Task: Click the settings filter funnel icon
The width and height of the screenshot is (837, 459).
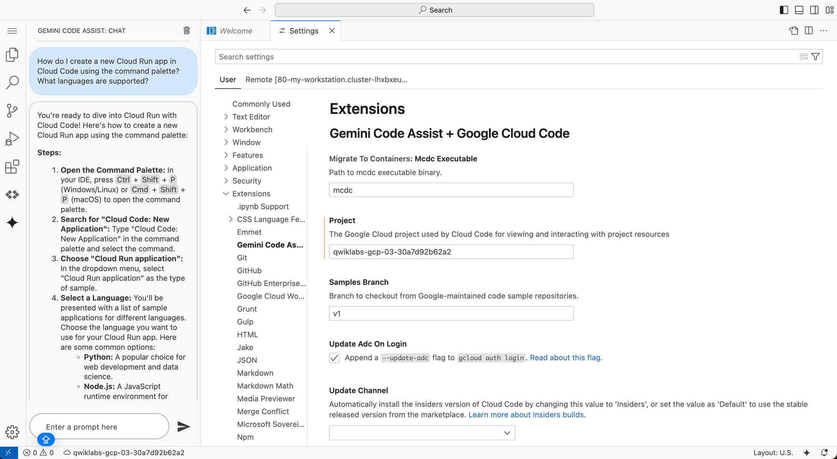Action: (x=815, y=57)
